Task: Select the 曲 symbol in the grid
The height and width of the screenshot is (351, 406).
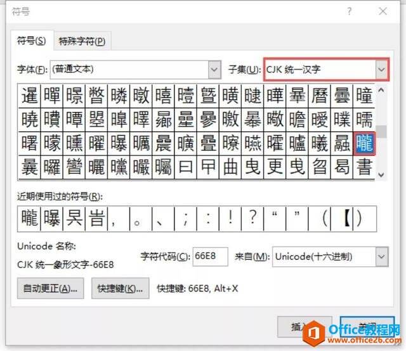Action: (x=230, y=167)
